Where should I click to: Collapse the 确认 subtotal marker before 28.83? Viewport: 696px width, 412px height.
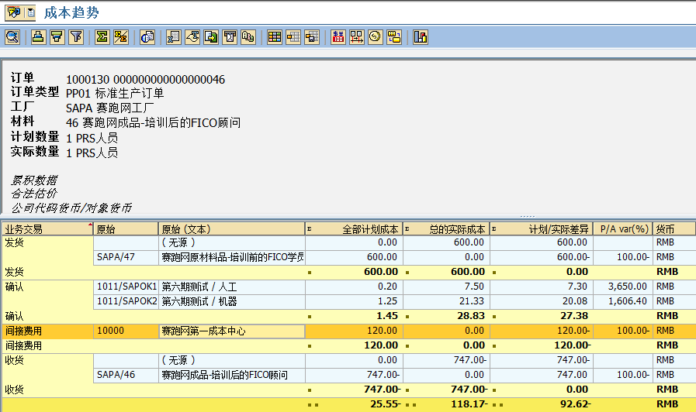(407, 317)
